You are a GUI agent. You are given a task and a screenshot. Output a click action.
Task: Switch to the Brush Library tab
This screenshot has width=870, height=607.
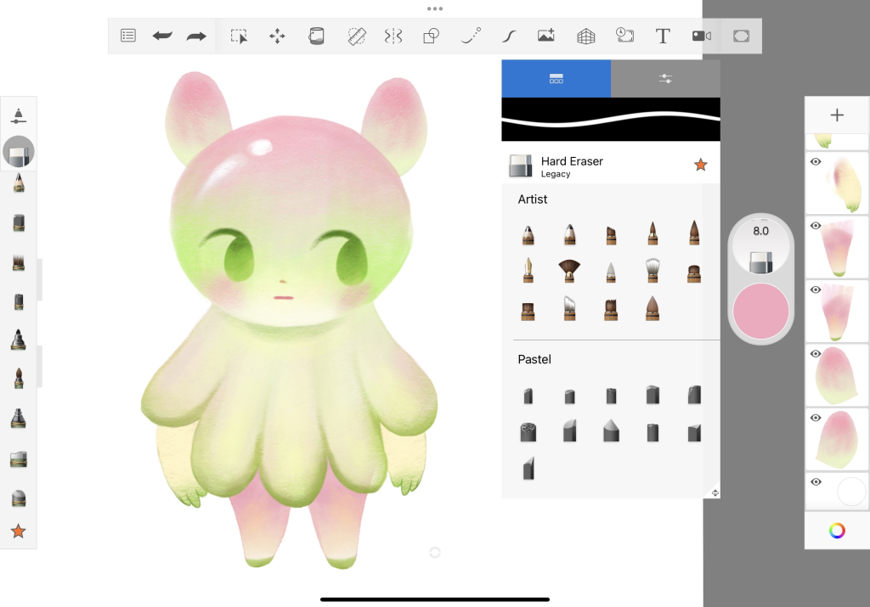(x=556, y=79)
